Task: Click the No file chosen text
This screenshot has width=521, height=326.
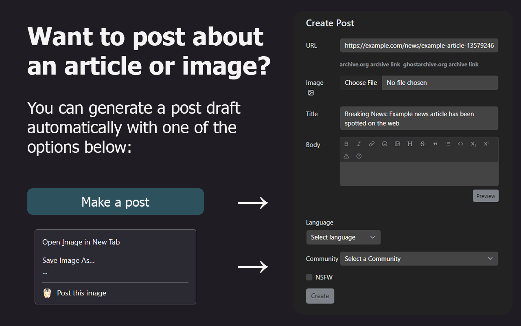Action: 407,83
